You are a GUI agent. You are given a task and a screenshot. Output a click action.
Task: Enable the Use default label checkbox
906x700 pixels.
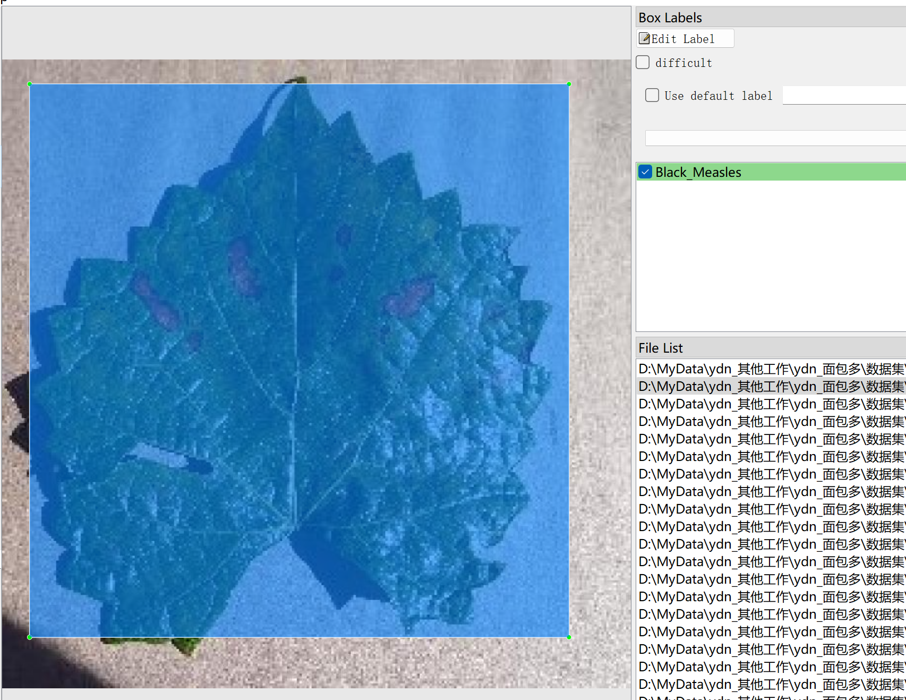[x=652, y=95]
